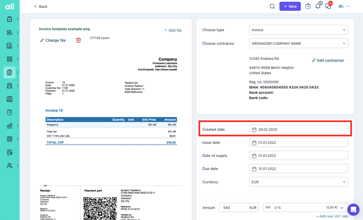
Task: Open the calendar-clock sidebar icon
Action: click(x=10, y=46)
